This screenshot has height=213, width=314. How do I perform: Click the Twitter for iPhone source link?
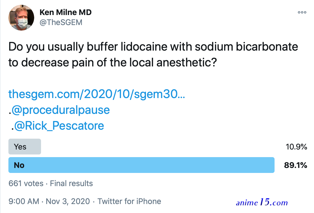pos(129,201)
